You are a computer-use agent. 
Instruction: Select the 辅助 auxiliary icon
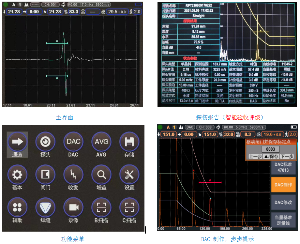click(17, 208)
